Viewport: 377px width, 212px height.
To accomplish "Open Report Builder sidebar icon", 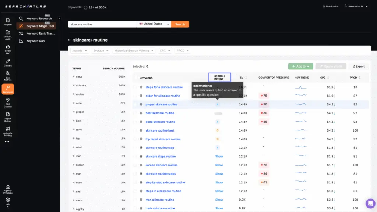I will [x=8, y=117].
